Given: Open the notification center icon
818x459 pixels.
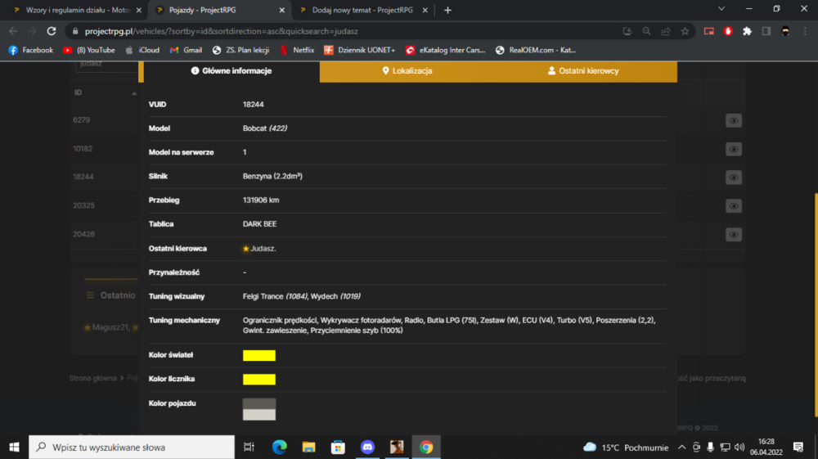Looking at the screenshot, I should pos(798,447).
